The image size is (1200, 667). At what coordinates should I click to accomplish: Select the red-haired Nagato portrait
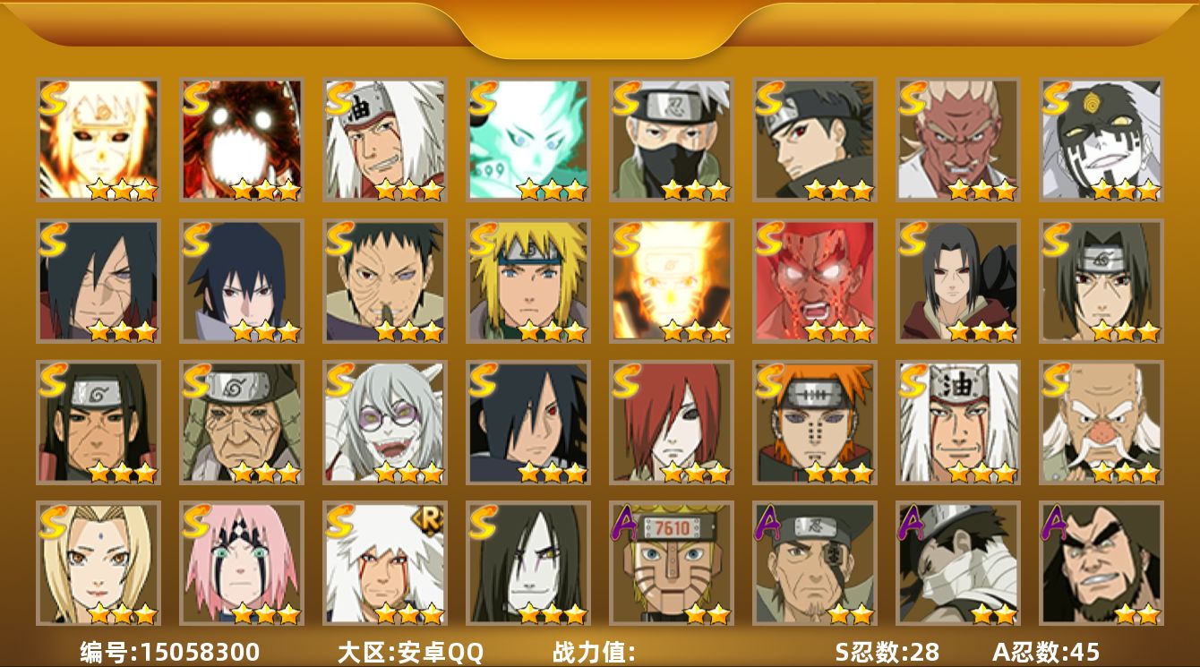click(672, 423)
